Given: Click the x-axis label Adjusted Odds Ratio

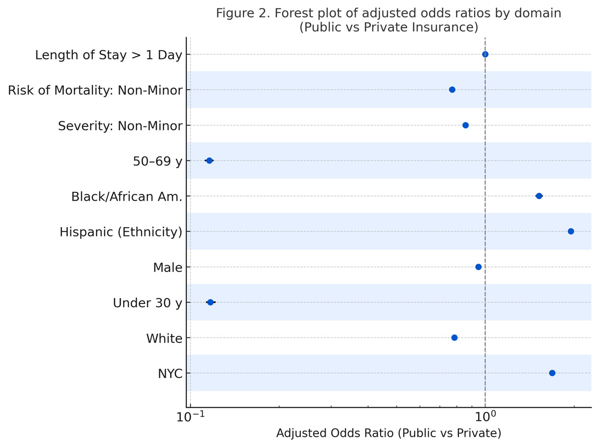Looking at the screenshot, I should (x=389, y=433).
